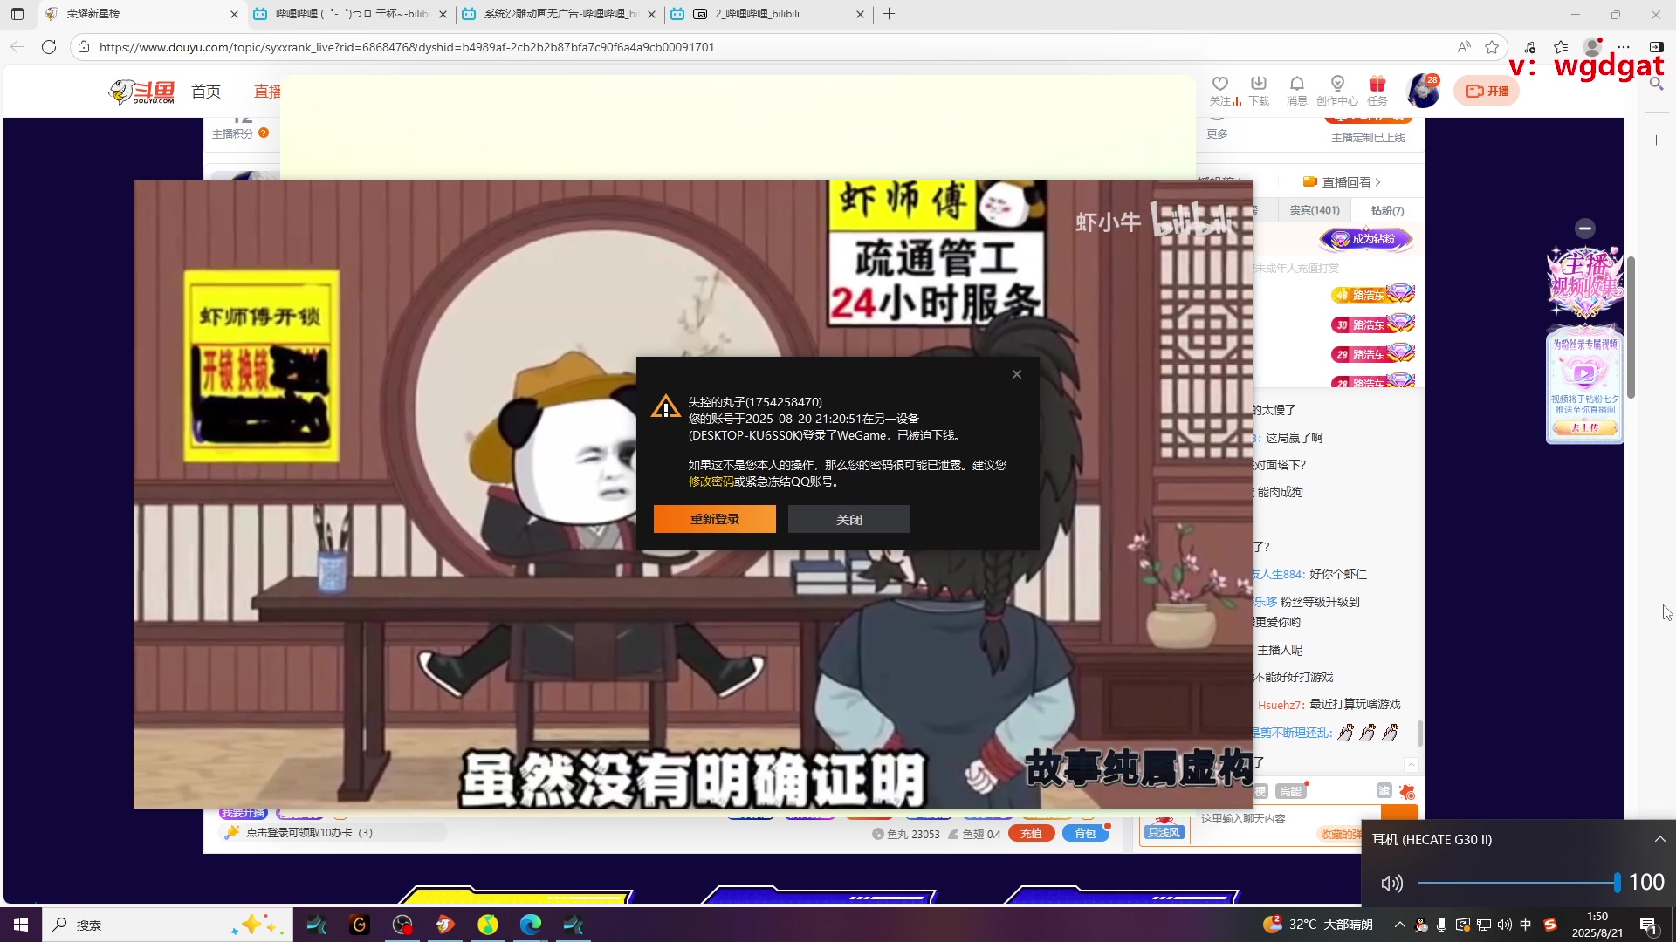
Task: Click the tray volume speaker icon
Action: pyautogui.click(x=1504, y=925)
